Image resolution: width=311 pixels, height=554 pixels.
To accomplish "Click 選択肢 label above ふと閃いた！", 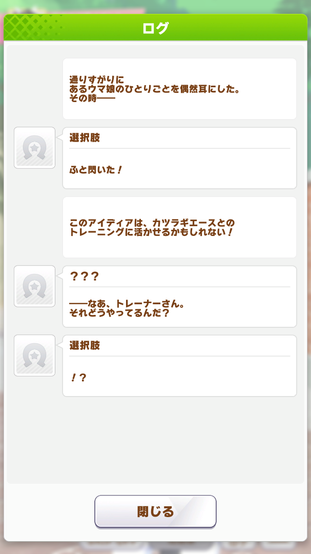I will click(x=85, y=138).
